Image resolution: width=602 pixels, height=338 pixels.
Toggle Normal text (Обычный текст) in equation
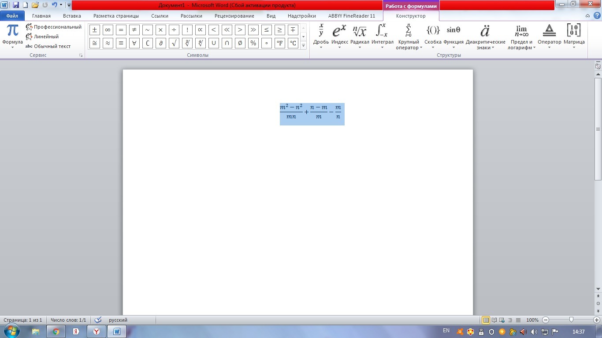click(x=48, y=46)
